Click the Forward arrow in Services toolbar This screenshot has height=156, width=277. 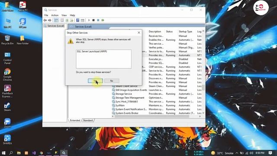pos(50,20)
